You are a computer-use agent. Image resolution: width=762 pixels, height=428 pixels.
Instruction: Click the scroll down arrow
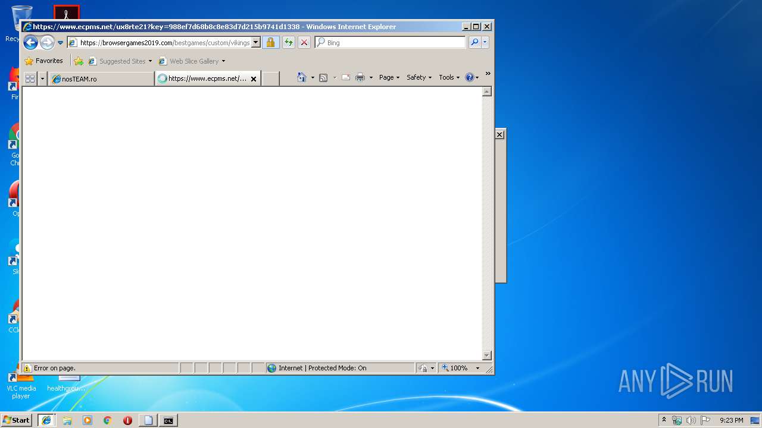486,355
